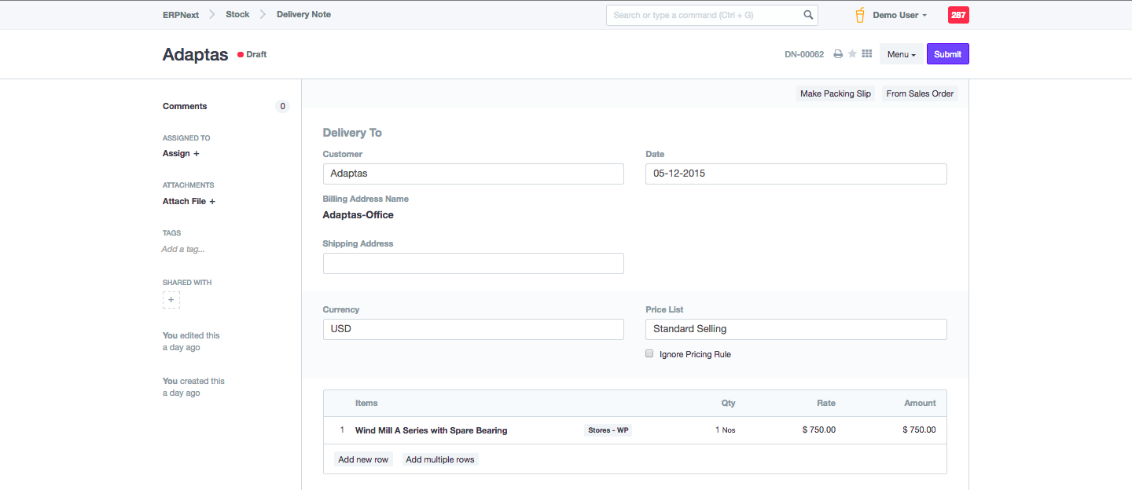Star this delivery note as favorite

click(x=852, y=54)
